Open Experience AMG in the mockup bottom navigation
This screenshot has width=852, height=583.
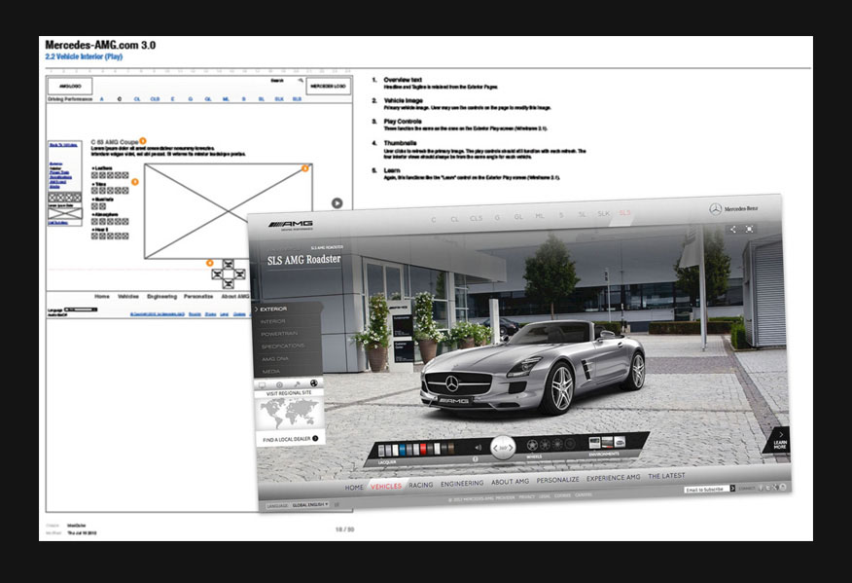coord(613,478)
